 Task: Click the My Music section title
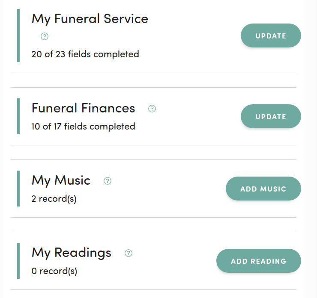pyautogui.click(x=61, y=180)
